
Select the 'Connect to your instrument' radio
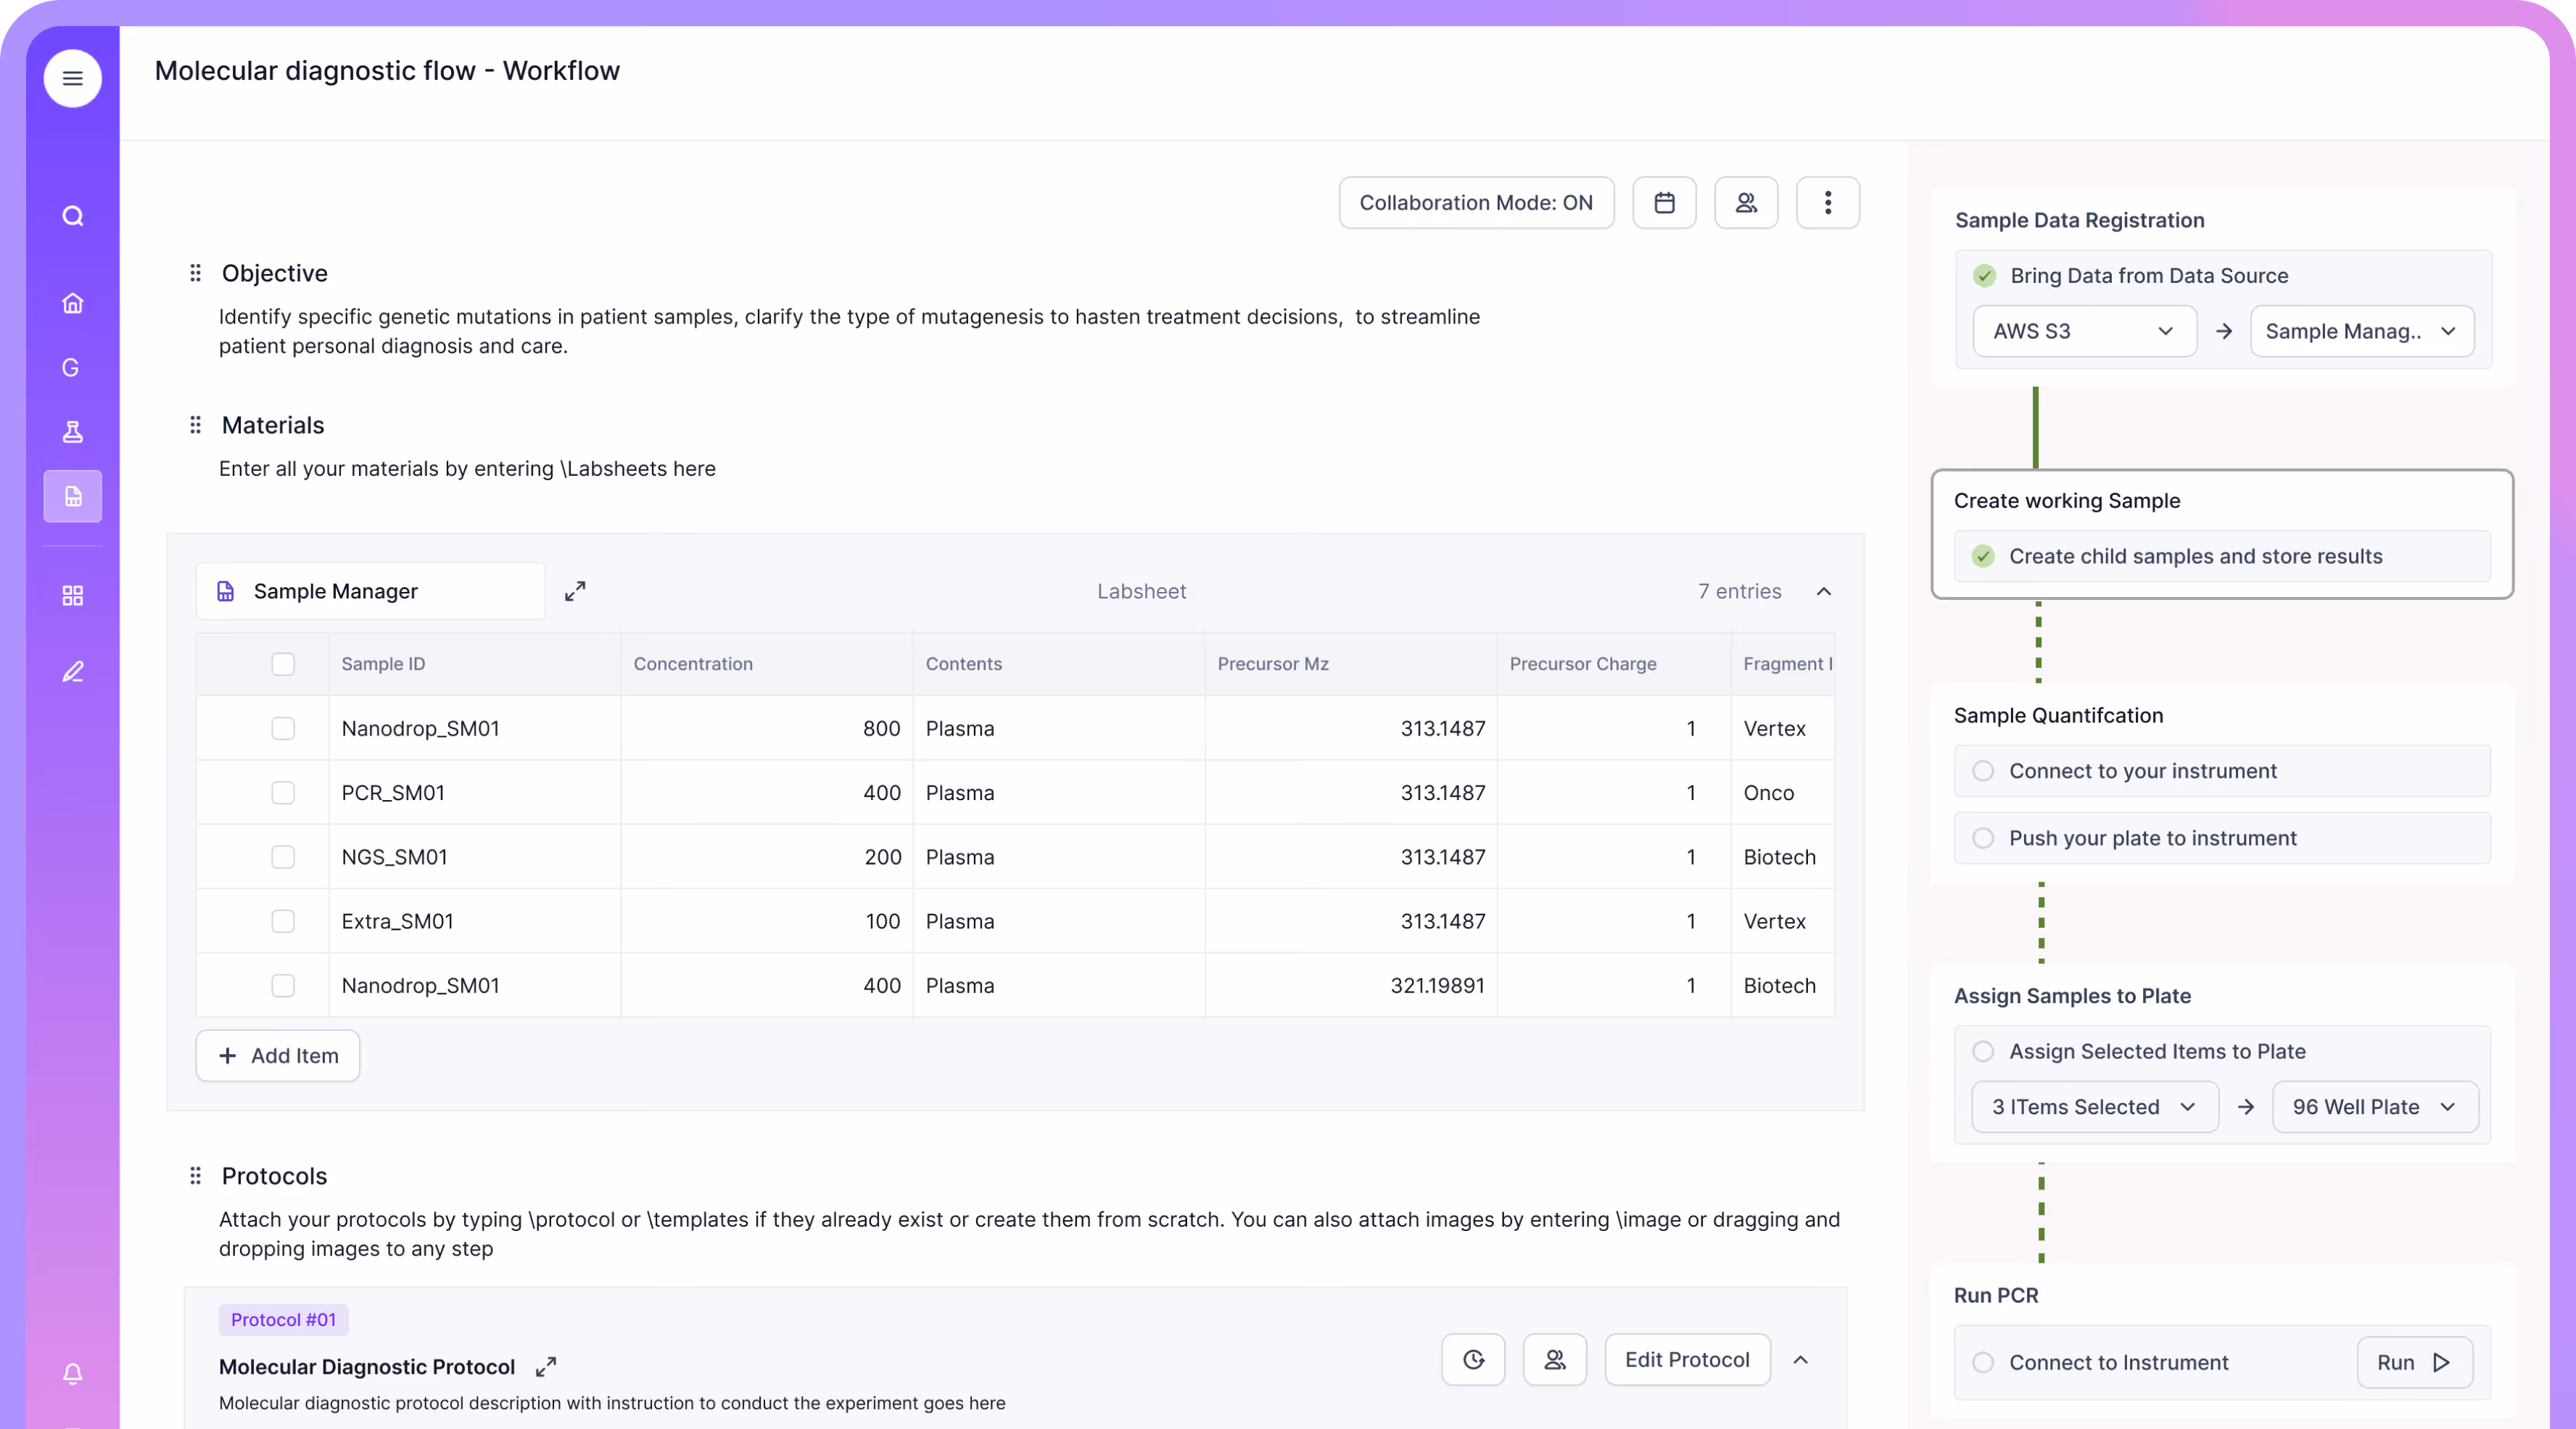click(1983, 771)
